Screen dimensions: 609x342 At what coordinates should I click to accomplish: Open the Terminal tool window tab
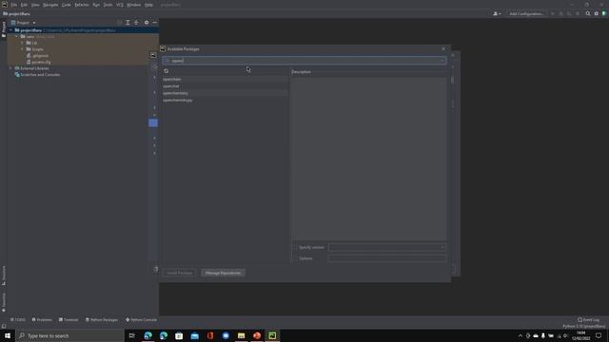pyautogui.click(x=69, y=320)
